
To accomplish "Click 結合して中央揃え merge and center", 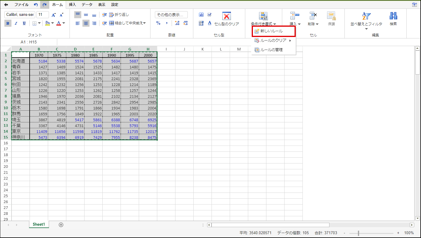I will 126,23.
